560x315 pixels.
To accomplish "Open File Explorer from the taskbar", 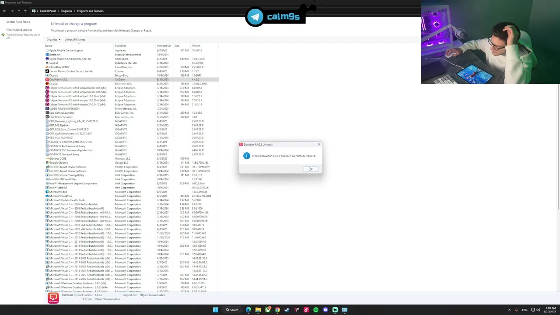I will tap(258, 310).
